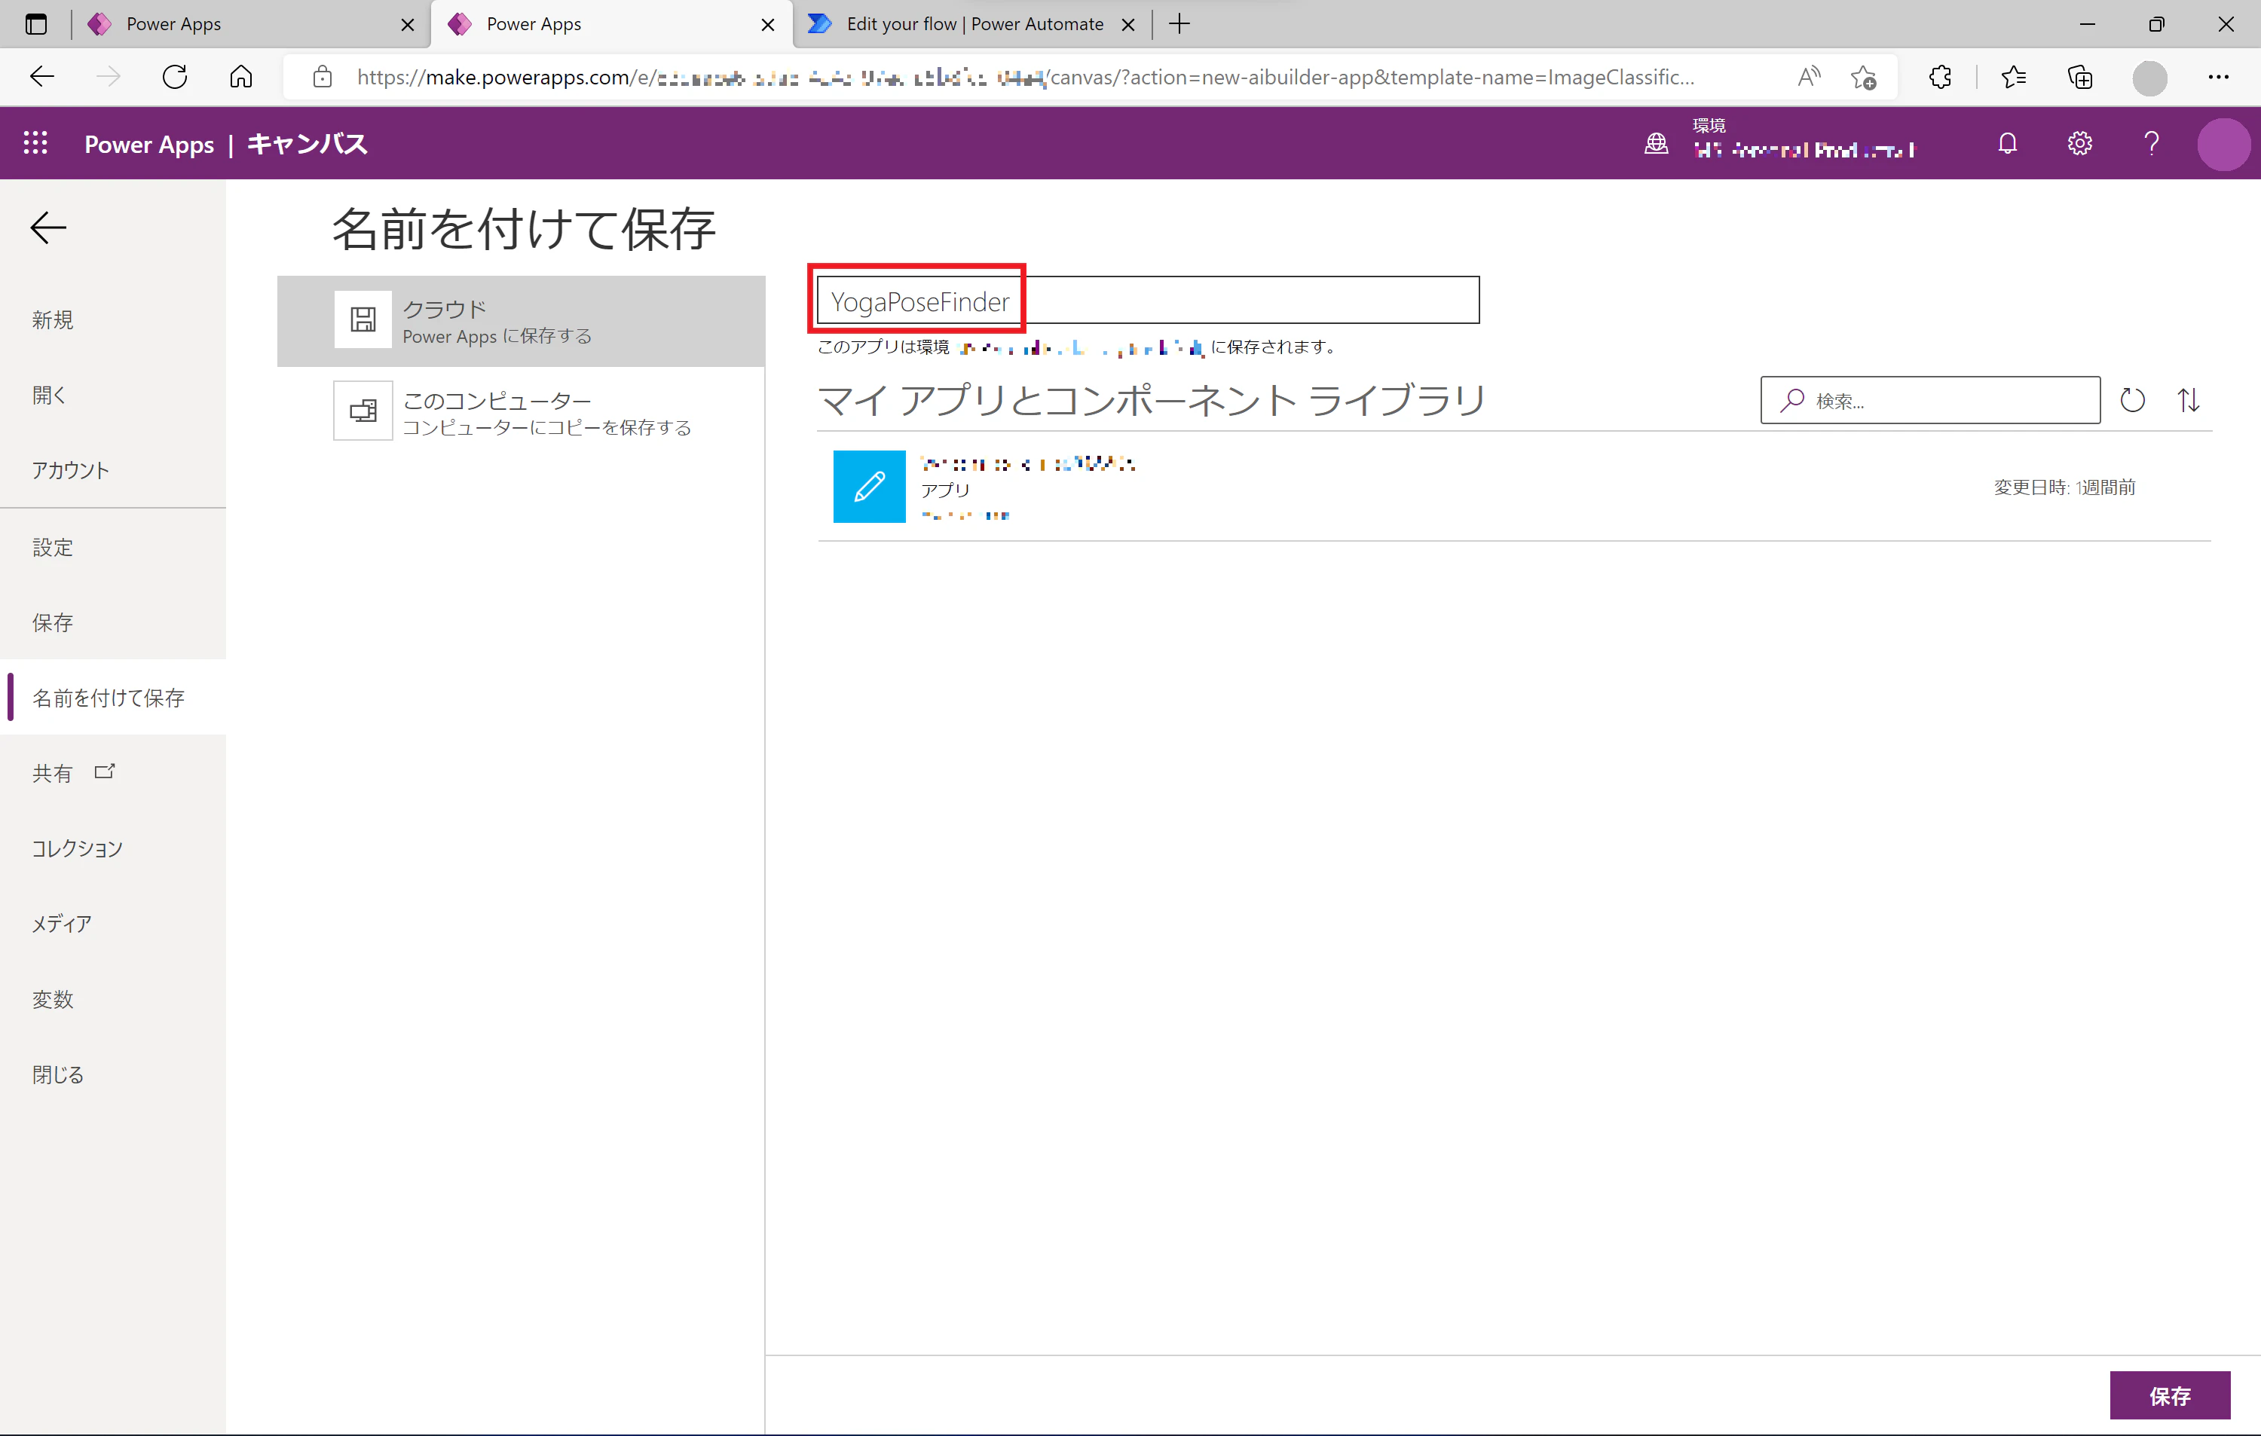Click the purple 保存 button at the bottom
Viewport: 2261px width, 1436px height.
coord(2170,1395)
